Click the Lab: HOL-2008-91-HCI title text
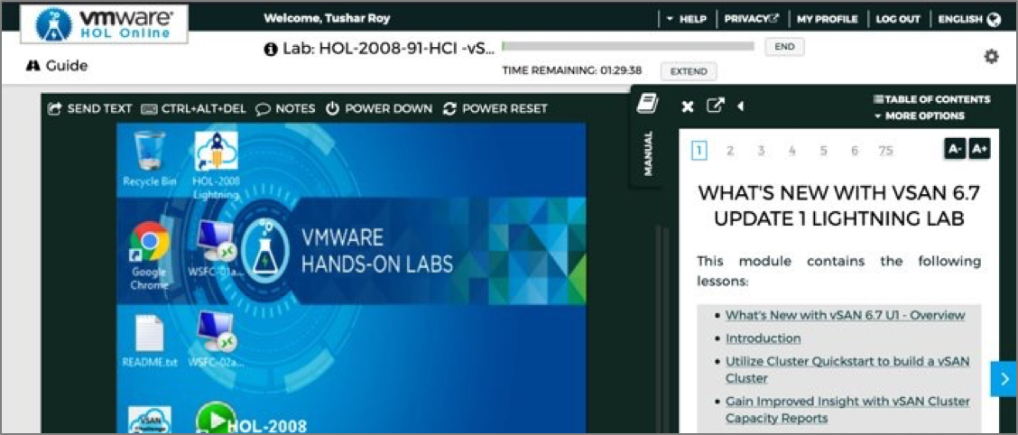Image resolution: width=1018 pixels, height=435 pixels. click(x=388, y=50)
